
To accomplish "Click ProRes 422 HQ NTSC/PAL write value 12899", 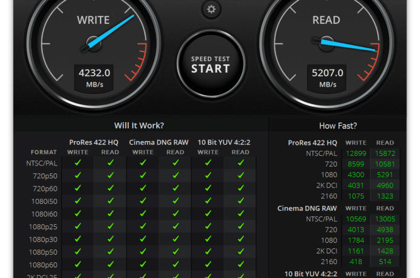I will pos(356,154).
